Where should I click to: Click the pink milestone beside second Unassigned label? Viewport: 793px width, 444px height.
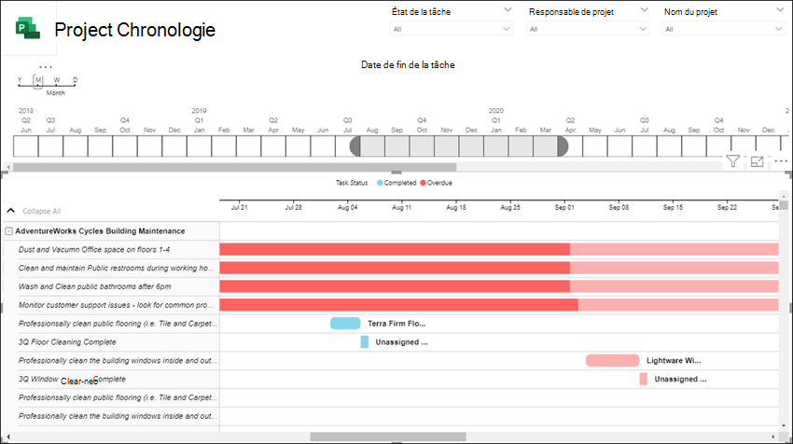[x=644, y=379]
